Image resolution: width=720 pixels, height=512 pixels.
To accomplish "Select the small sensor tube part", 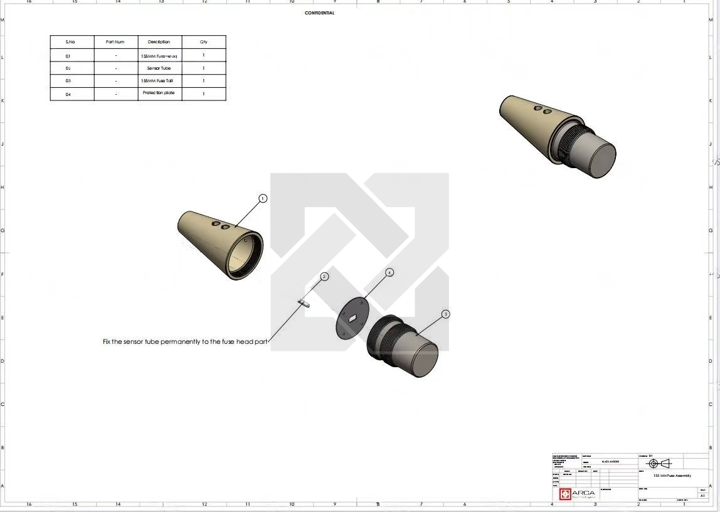I will [304, 303].
